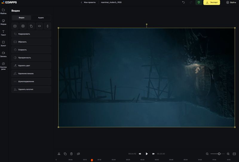Flip the video horizontally
239x162 pixels.
(x=39, y=26)
